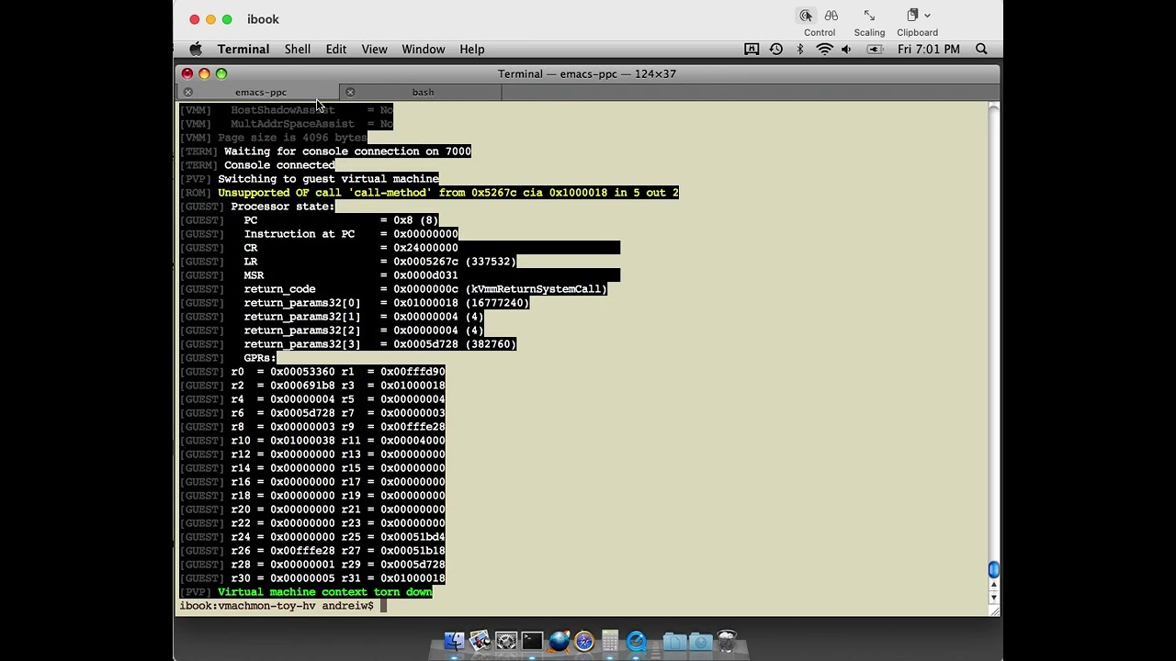Open the Clipboard icon in toolbar
Screen dimensions: 1176x661
[x=912, y=16]
